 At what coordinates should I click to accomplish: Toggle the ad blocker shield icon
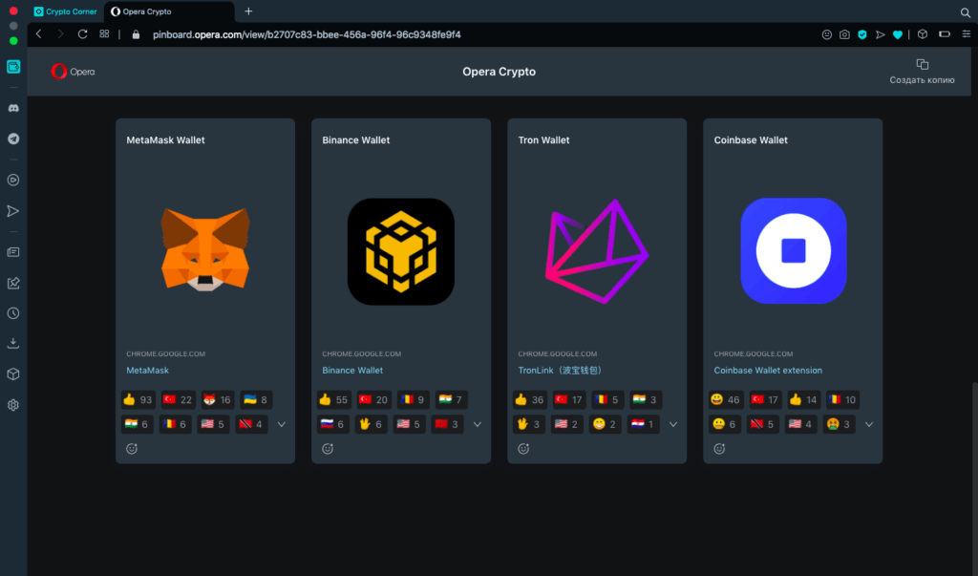pyautogui.click(x=861, y=34)
